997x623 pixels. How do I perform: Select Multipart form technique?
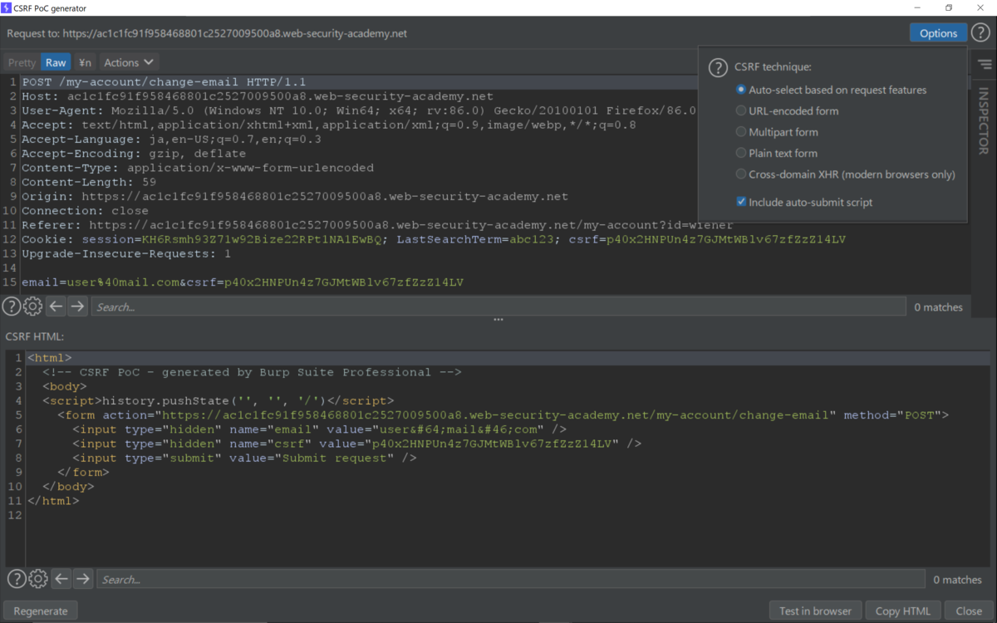(x=777, y=132)
